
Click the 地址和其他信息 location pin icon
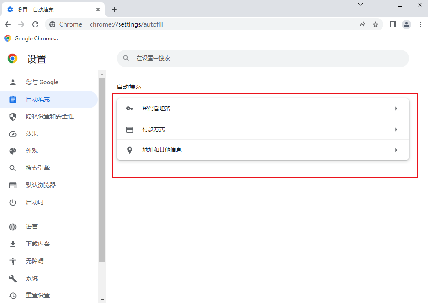[x=130, y=150]
